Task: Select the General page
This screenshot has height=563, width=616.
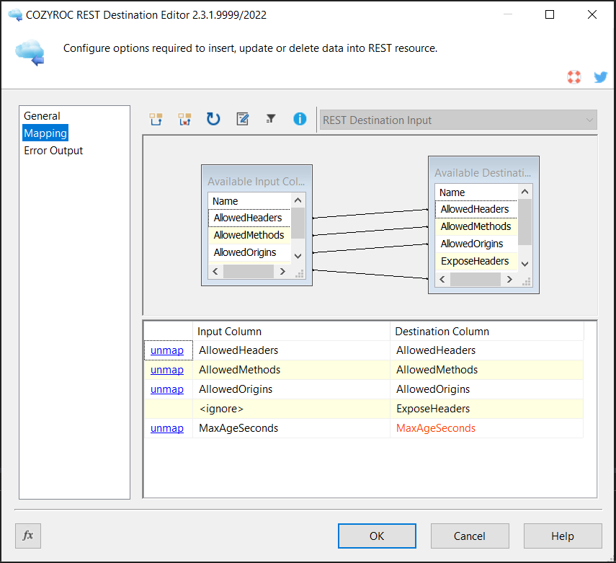Action: coord(42,116)
